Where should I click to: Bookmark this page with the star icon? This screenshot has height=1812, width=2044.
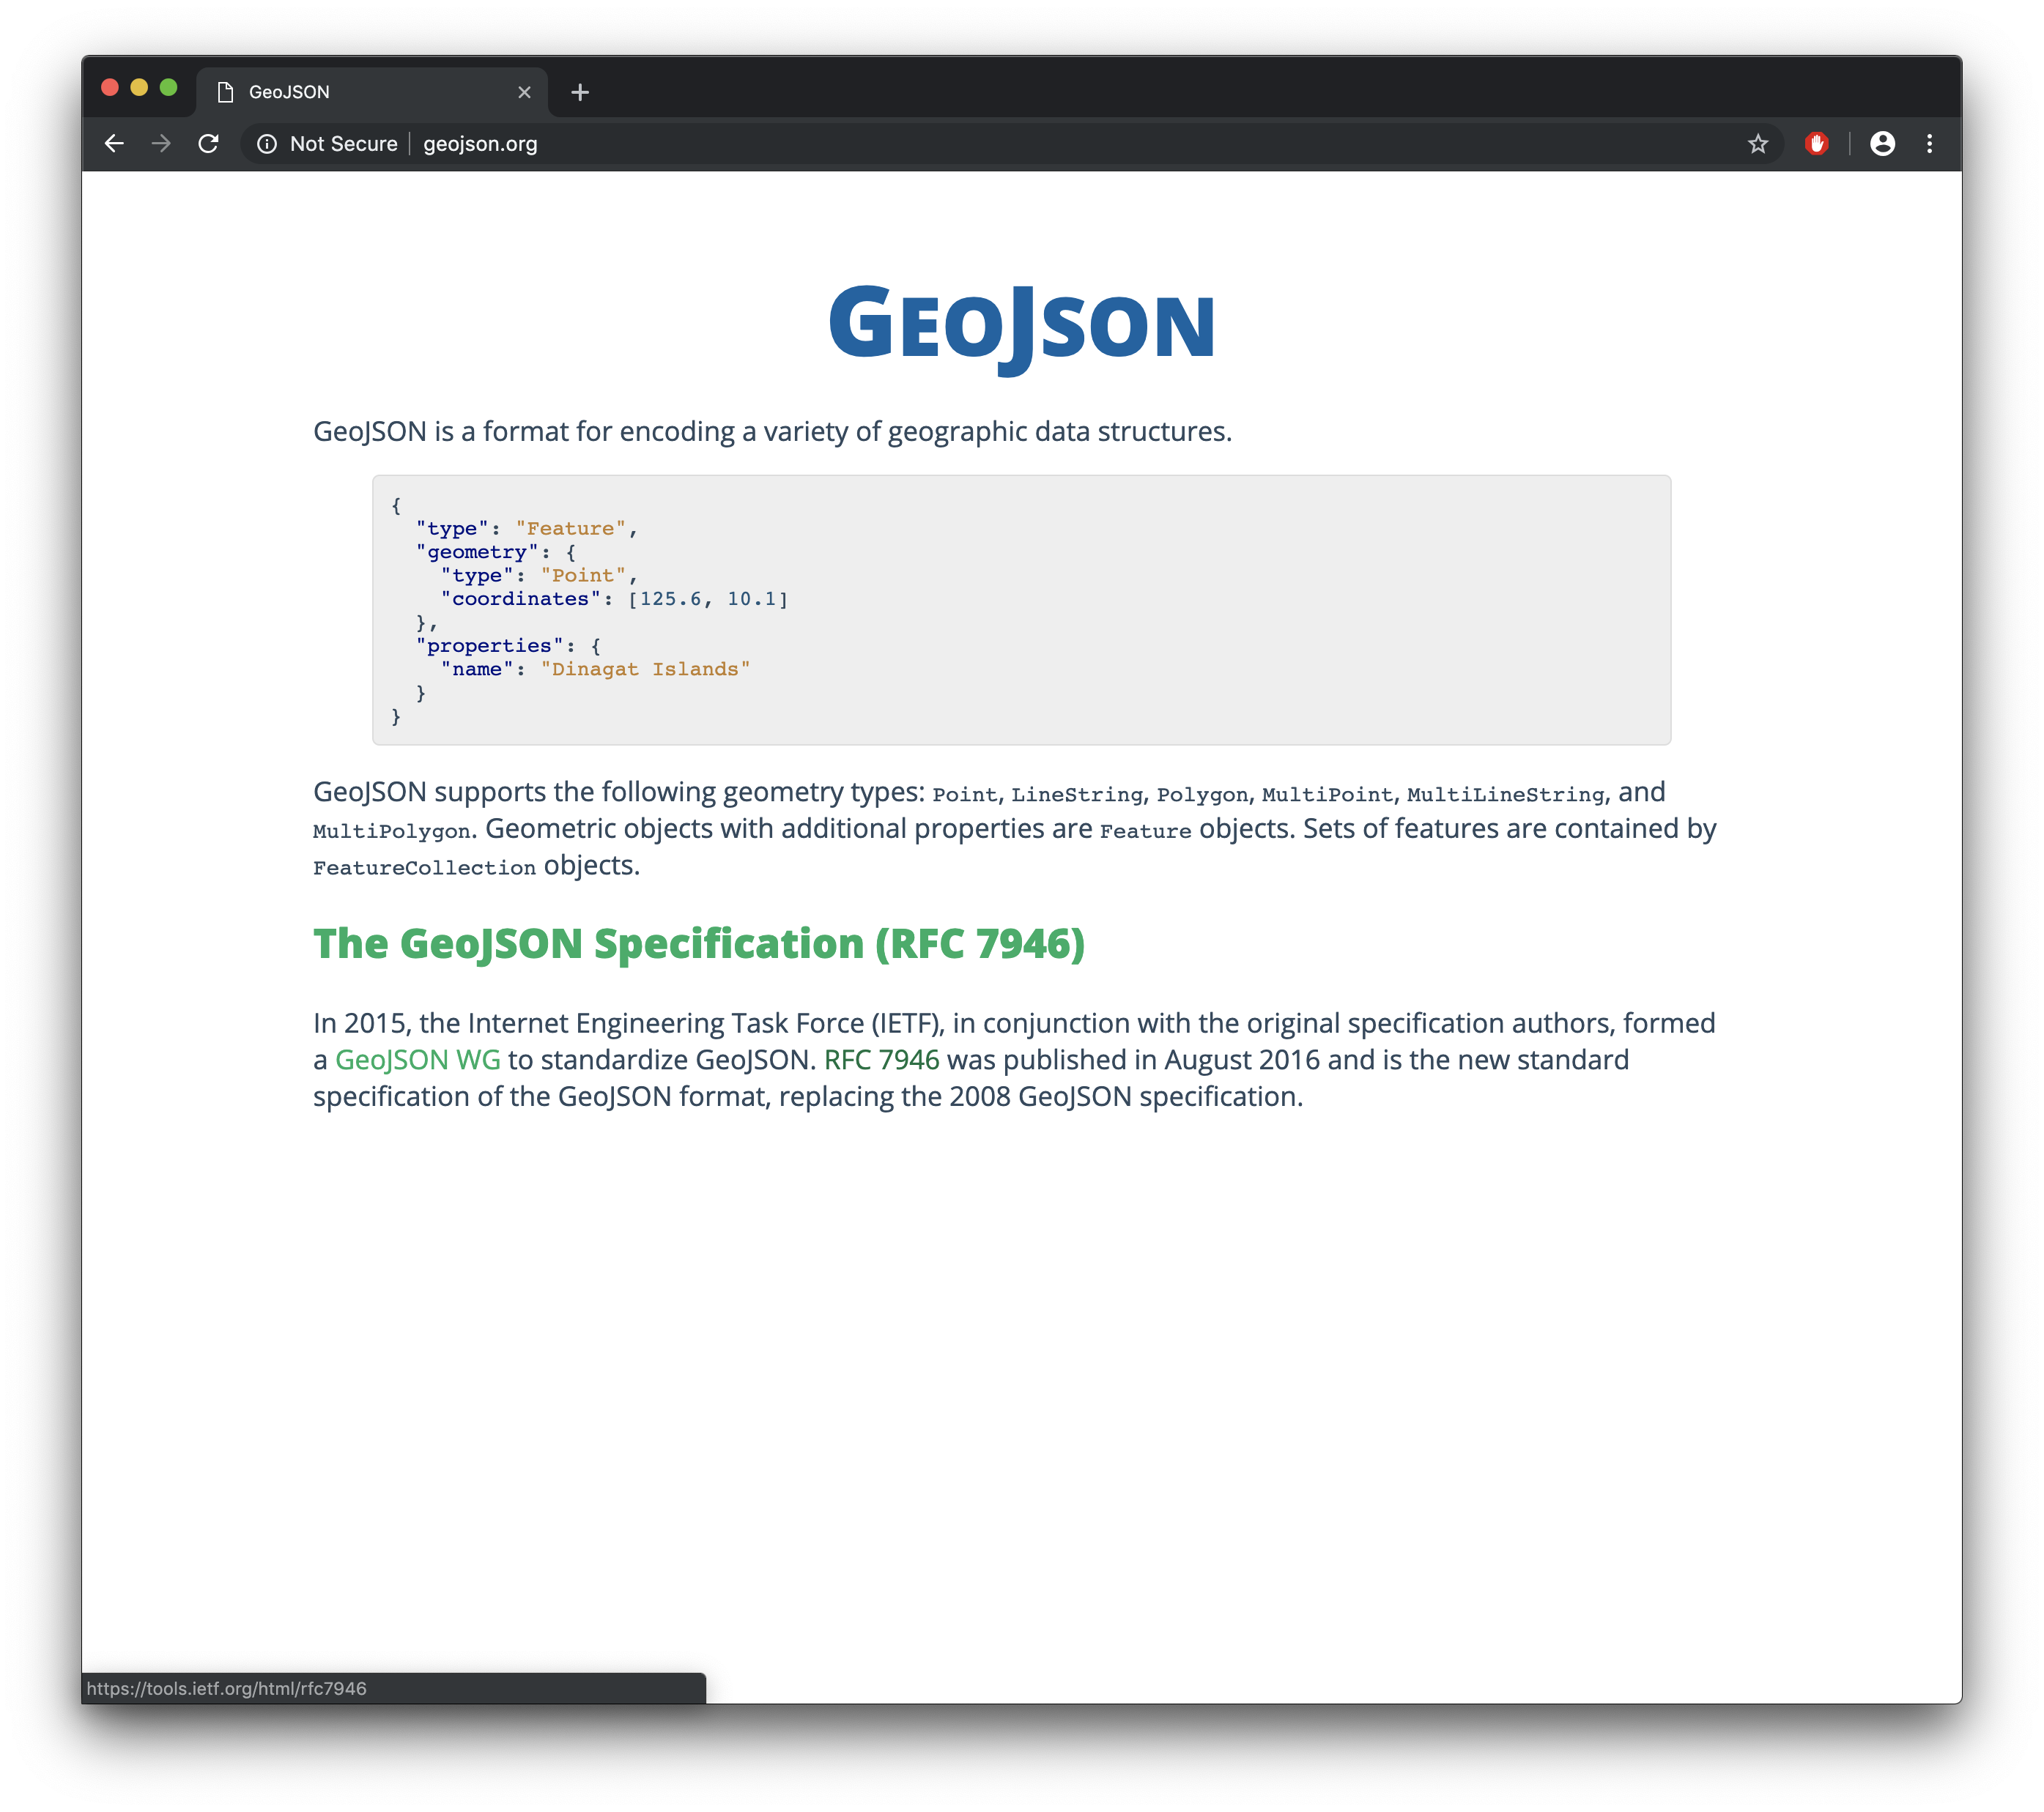click(1757, 143)
